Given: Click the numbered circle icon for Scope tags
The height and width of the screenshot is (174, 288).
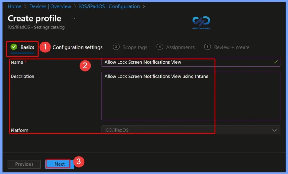Looking at the screenshot, I should click(x=116, y=47).
